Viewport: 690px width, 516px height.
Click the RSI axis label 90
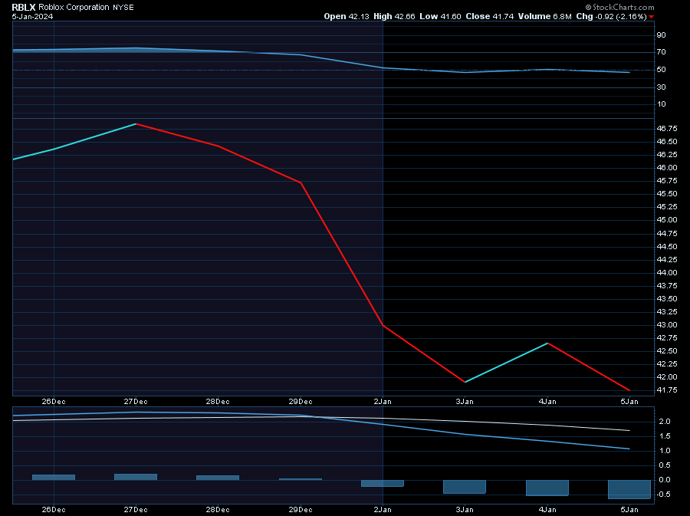point(661,35)
